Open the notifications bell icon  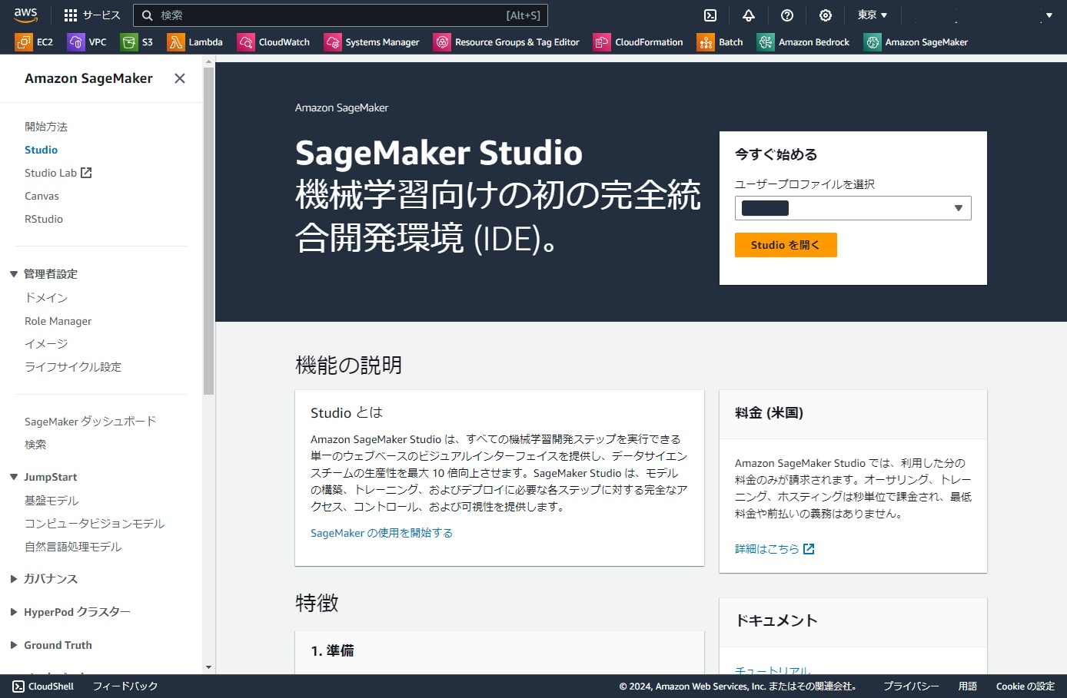click(749, 15)
